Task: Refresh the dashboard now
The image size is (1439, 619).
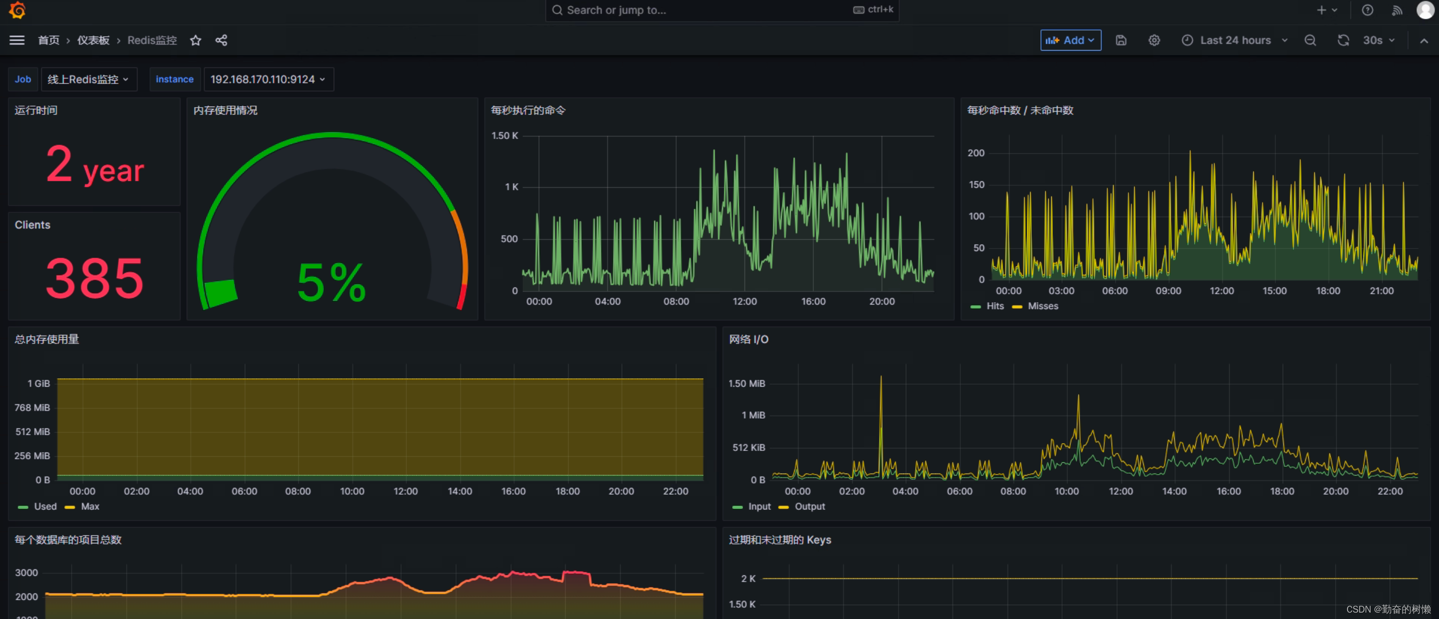Action: (x=1343, y=40)
